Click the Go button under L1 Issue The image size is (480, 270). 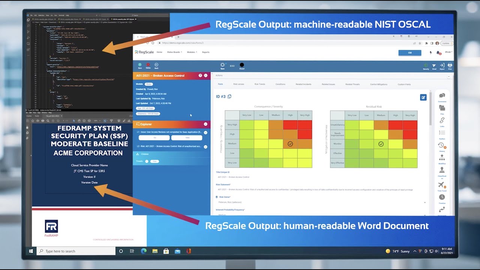pyautogui.click(x=154, y=138)
